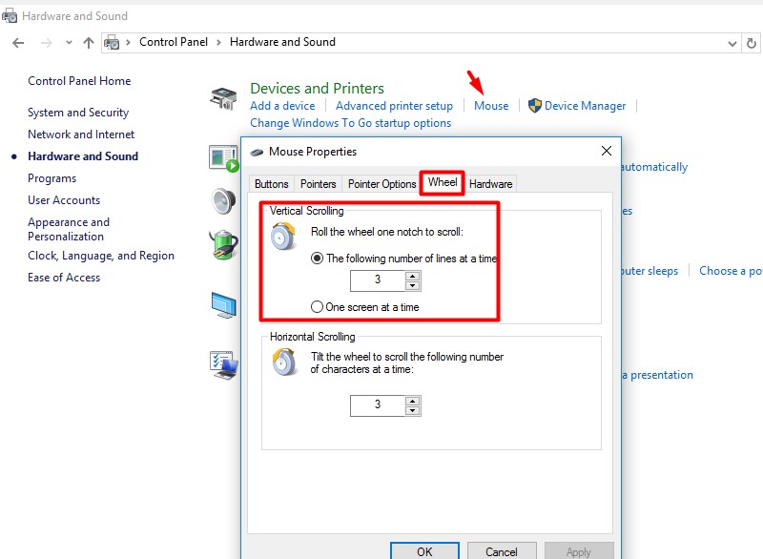This screenshot has height=559, width=763.
Task: Increase vertical scroll lines with up arrow
Action: coord(413,276)
